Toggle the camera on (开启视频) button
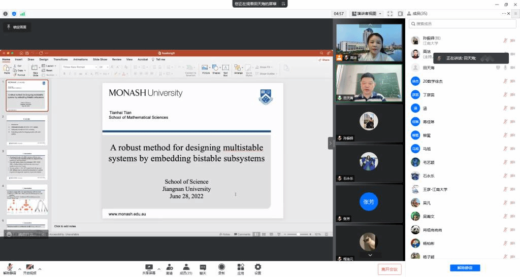Viewport: 520px width, 277px height. pos(29,268)
